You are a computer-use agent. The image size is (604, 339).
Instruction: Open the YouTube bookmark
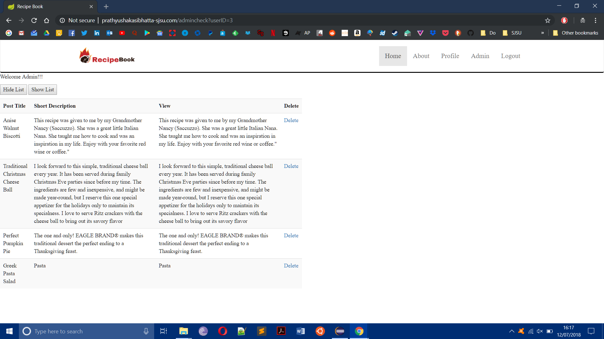coord(122,33)
